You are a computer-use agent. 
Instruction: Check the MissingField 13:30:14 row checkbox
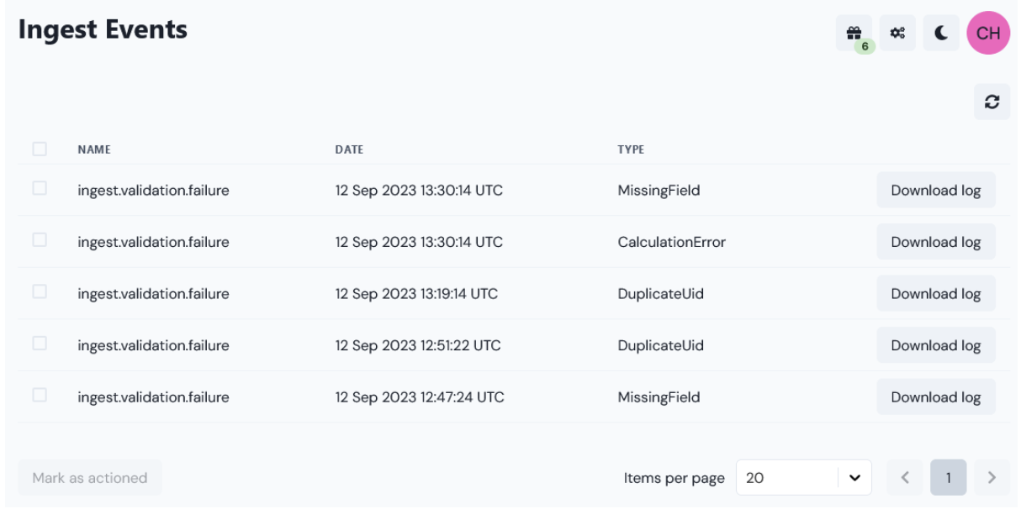40,188
